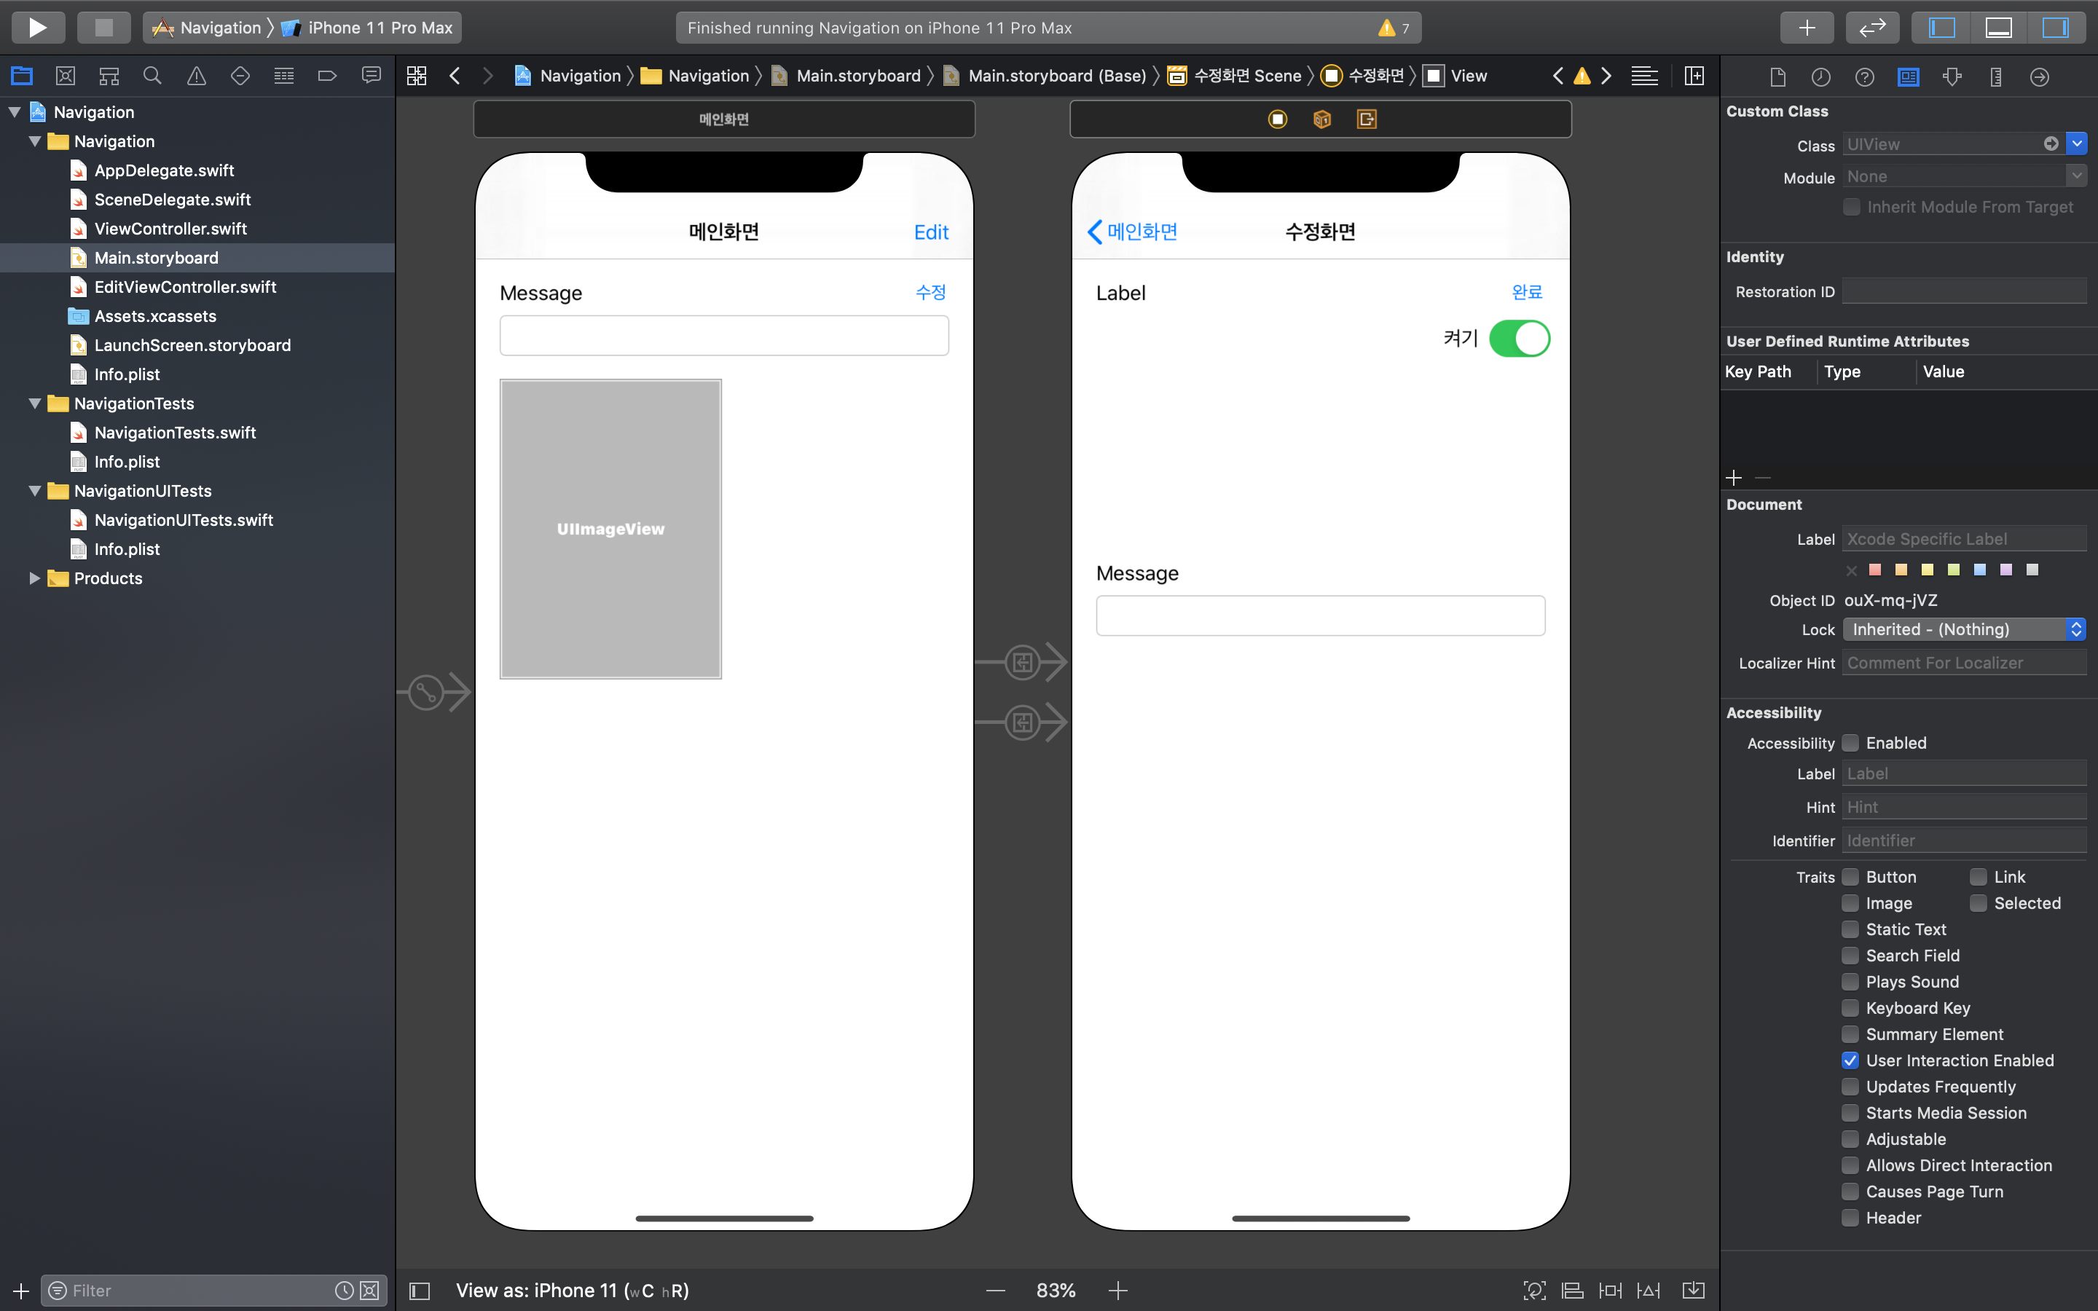Viewport: 2098px width, 1311px height.
Task: Click the Run (play) button
Action: pos(37,28)
